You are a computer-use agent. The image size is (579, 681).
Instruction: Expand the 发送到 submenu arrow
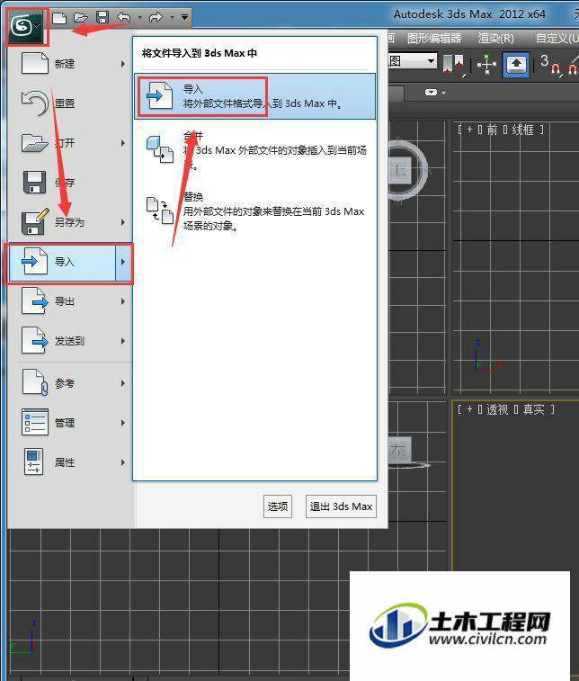point(123,341)
